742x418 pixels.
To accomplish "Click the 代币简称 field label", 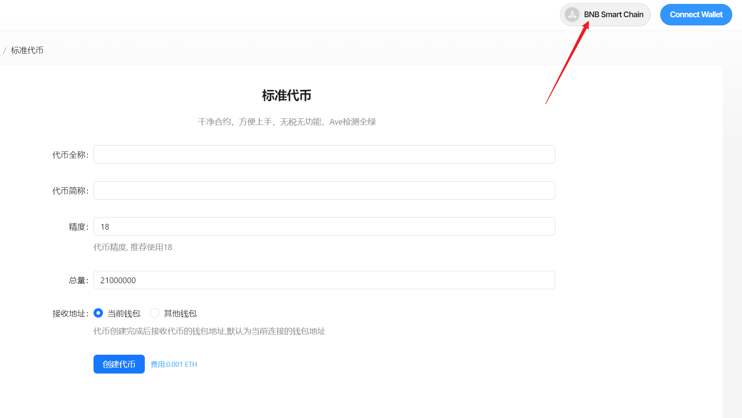I will pos(70,191).
